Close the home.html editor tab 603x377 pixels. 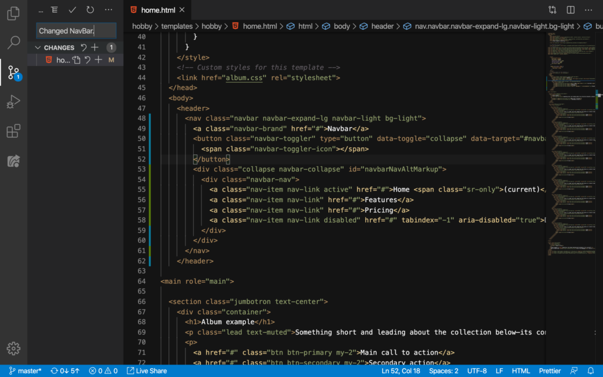click(182, 10)
